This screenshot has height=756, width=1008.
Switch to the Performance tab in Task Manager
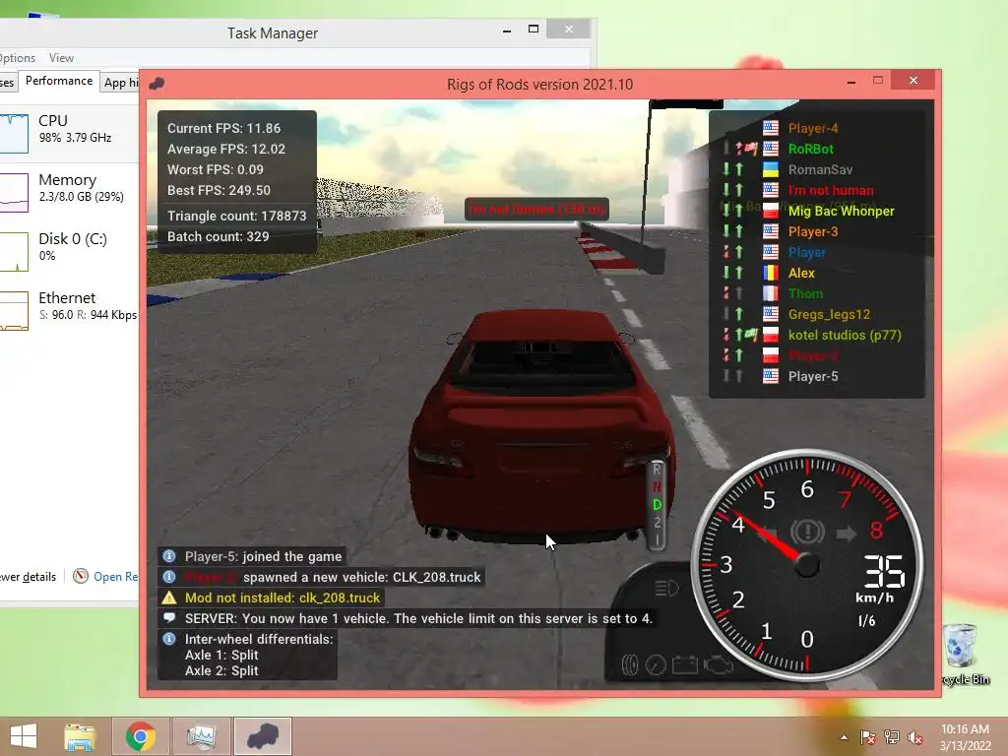[x=58, y=81]
